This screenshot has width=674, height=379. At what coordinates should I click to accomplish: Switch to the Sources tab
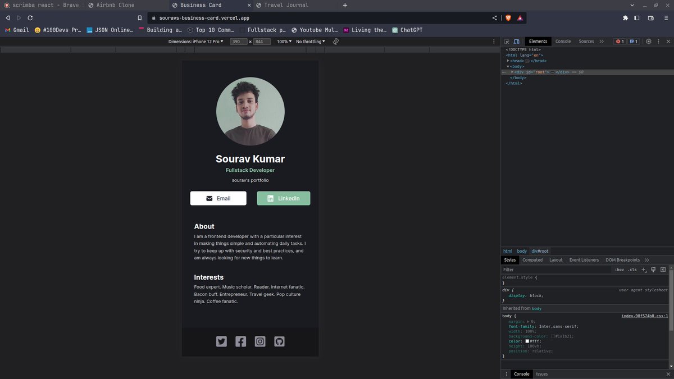pos(586,42)
